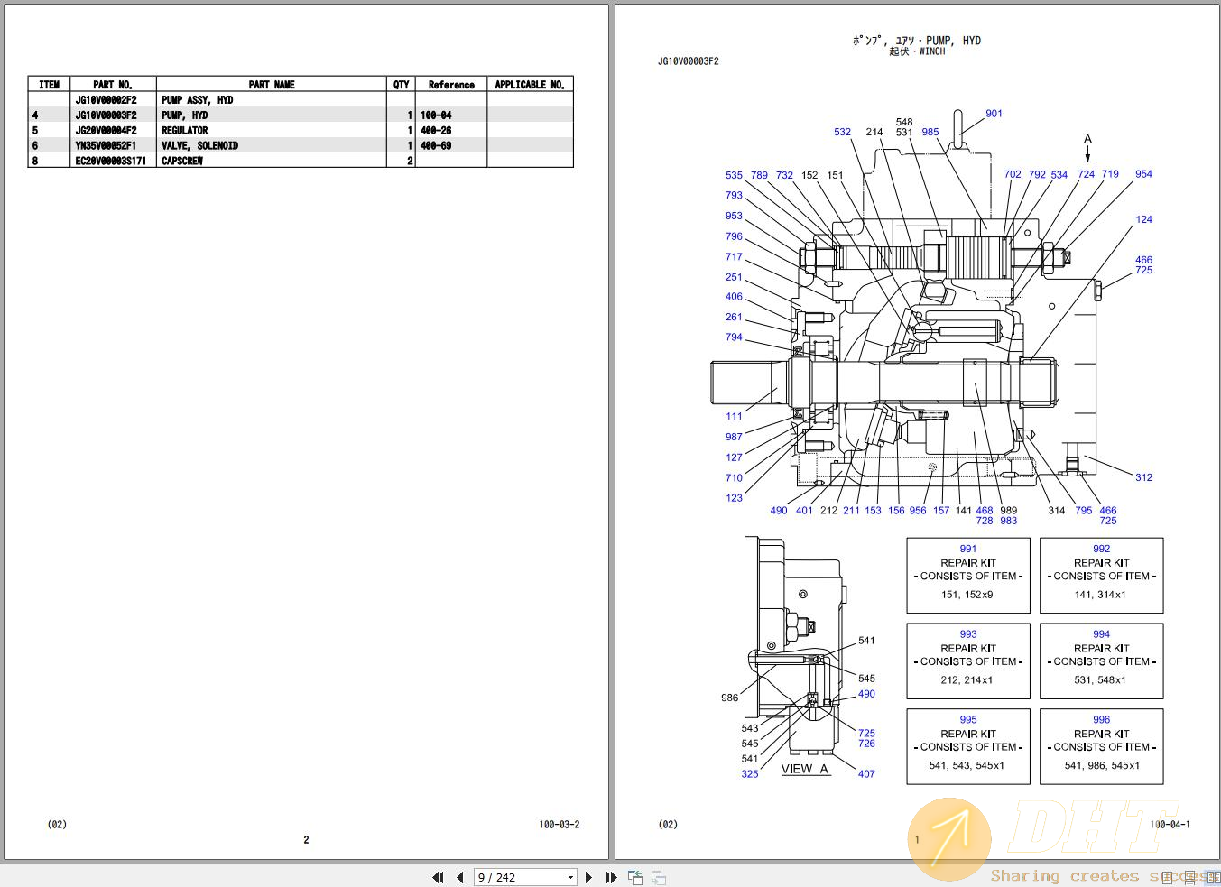Select the CAPSCREW row name

(182, 161)
